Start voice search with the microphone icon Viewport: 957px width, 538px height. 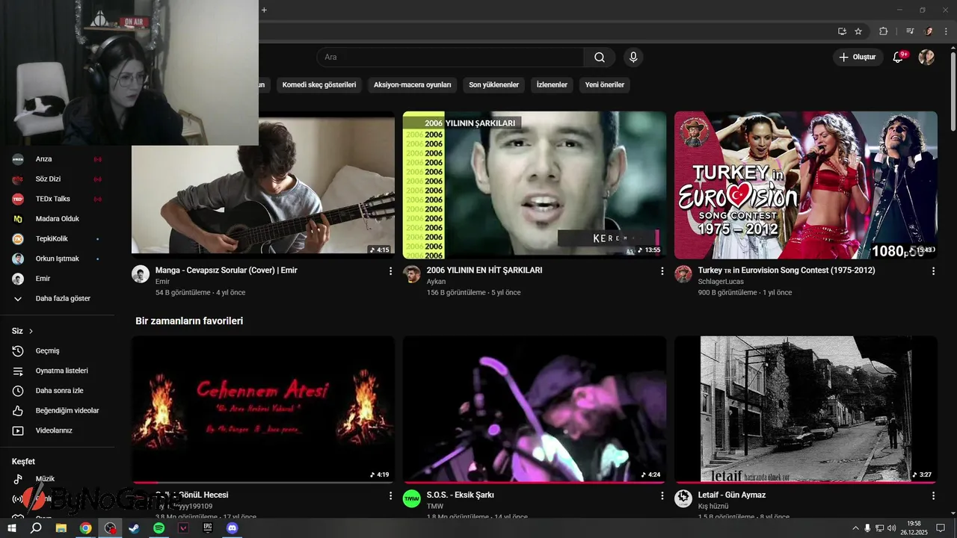pyautogui.click(x=633, y=58)
